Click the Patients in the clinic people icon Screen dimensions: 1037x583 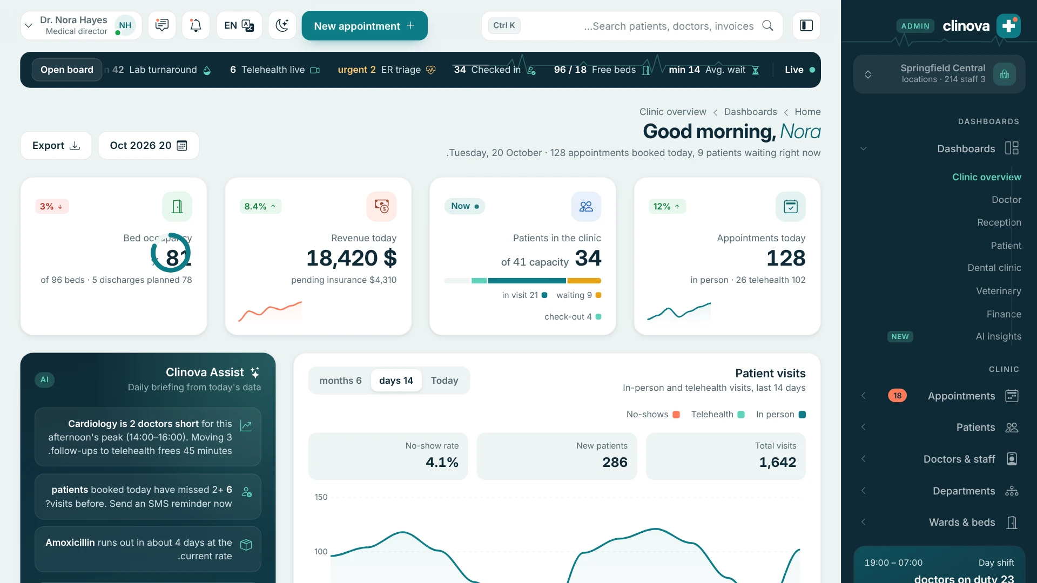[586, 206]
